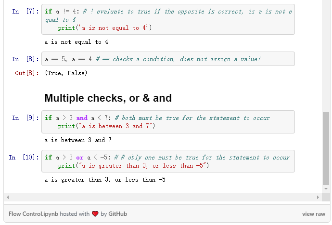
Task: Open the GitHub link in footer
Action: [117, 214]
